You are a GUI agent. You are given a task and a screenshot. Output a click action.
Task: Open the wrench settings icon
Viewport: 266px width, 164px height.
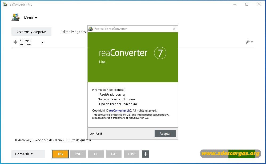(x=248, y=42)
